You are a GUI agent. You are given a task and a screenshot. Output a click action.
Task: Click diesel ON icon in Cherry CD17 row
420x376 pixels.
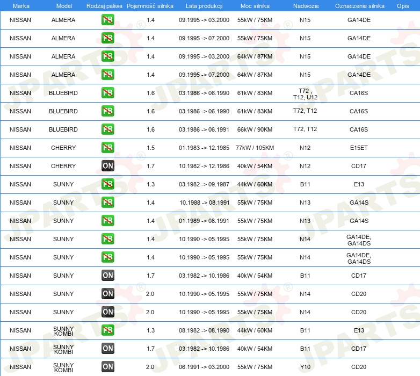[107, 166]
